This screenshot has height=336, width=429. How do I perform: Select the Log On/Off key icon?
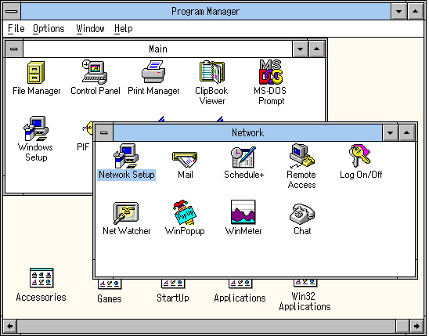click(x=359, y=155)
